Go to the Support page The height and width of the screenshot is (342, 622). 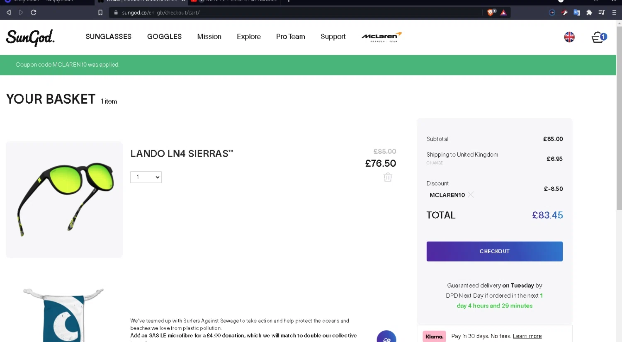pos(333,36)
